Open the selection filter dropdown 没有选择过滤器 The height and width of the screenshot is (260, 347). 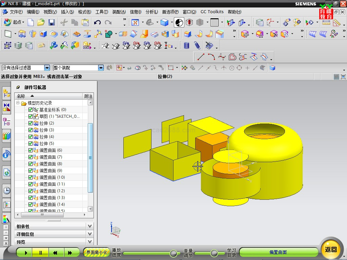coord(47,68)
